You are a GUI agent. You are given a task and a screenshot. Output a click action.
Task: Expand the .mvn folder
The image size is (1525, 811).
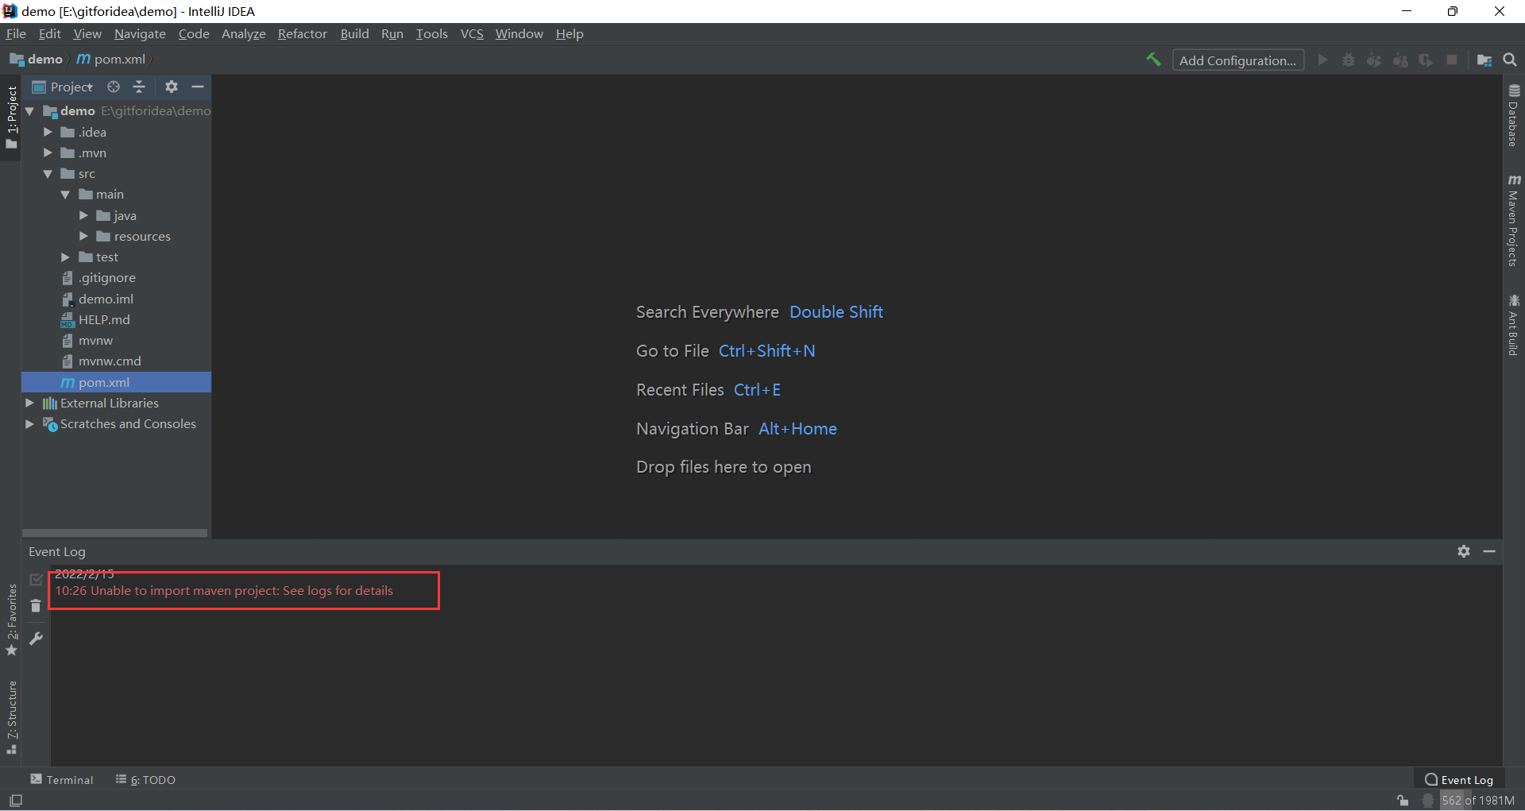[48, 153]
